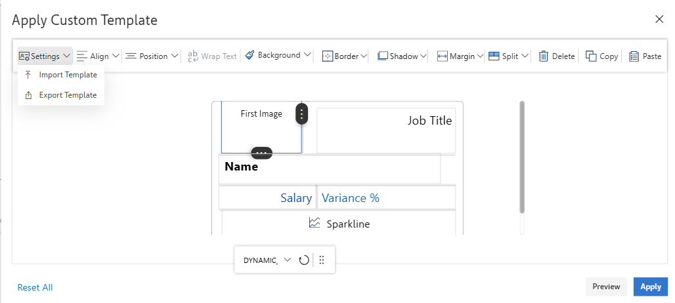Image resolution: width=675 pixels, height=303 pixels.
Task: Click the vertical three-dot handle on First Image
Action: (301, 114)
